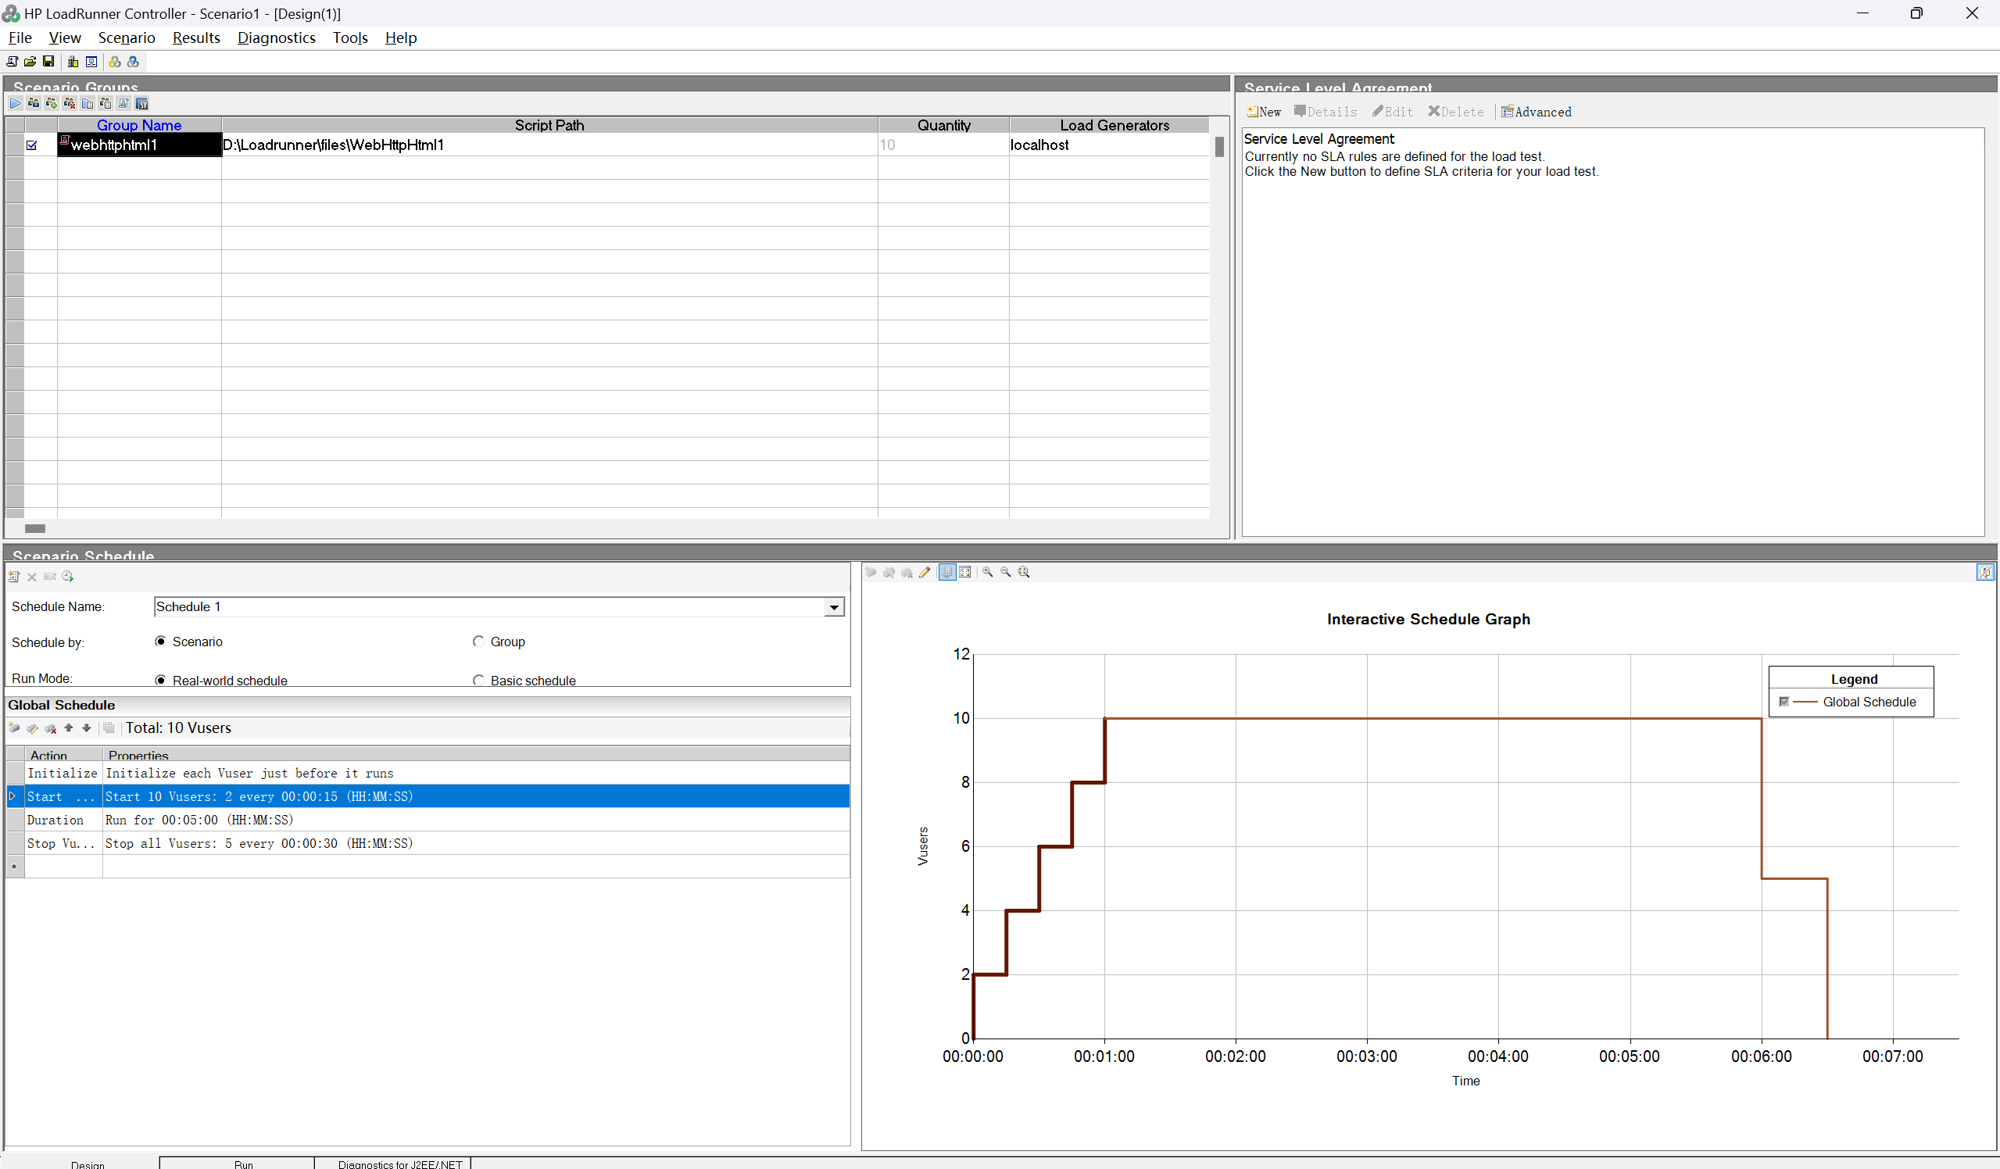Viewport: 2000px width, 1169px height.
Task: Click the pencil edit mode icon on graph toolbar
Action: tap(925, 572)
